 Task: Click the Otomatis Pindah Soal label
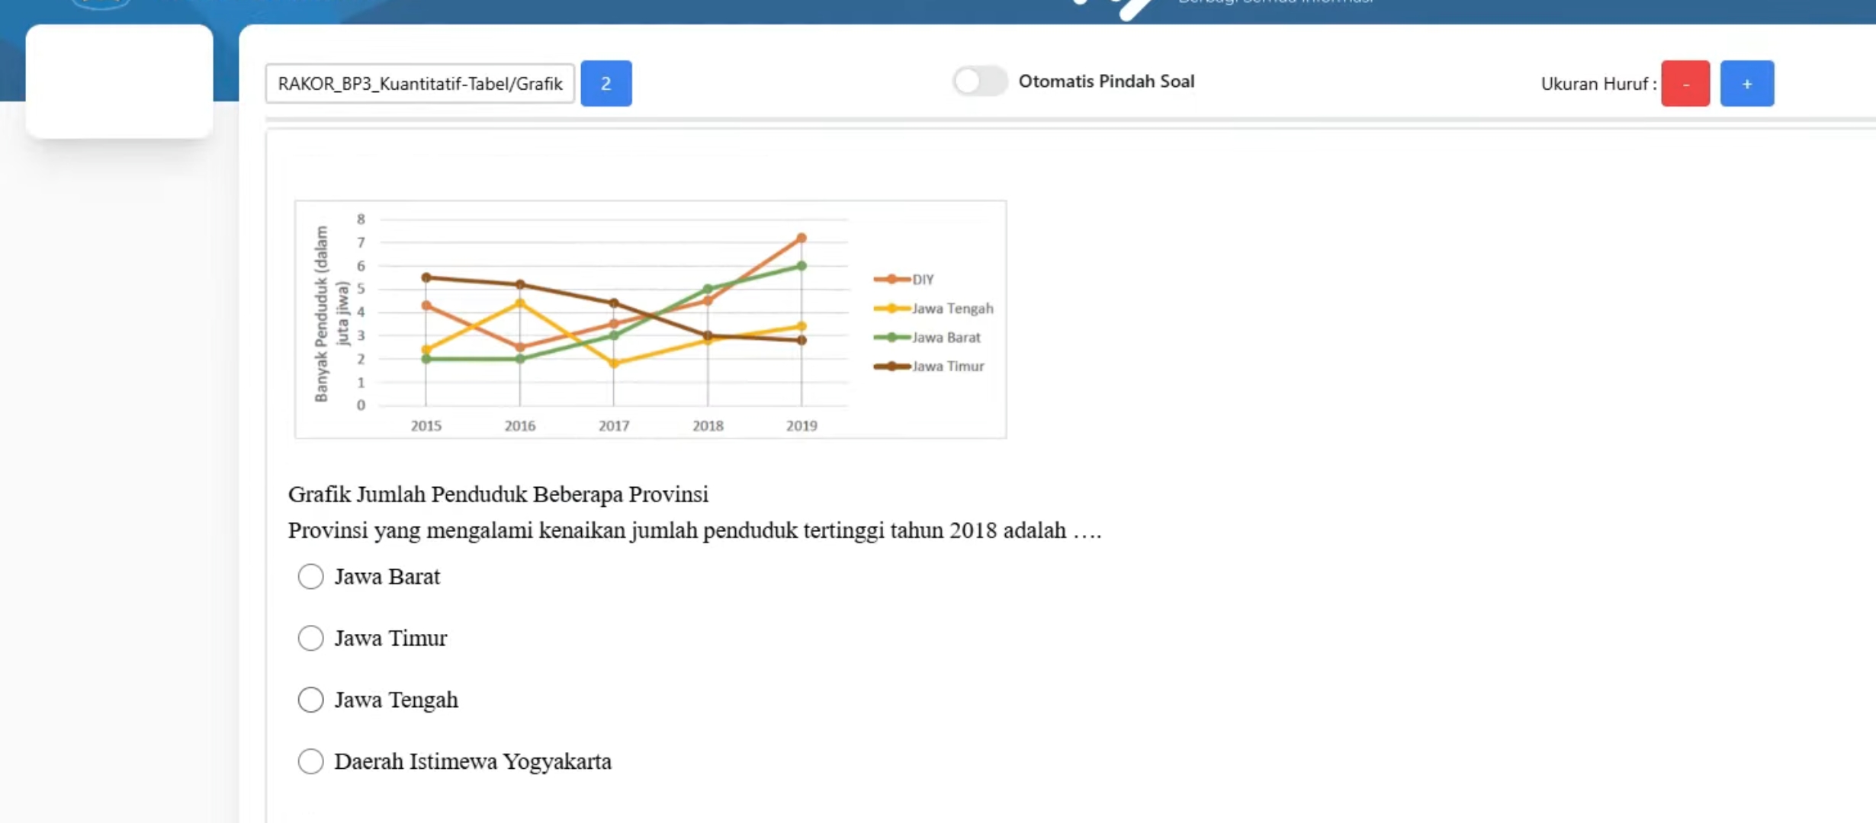1107,82
